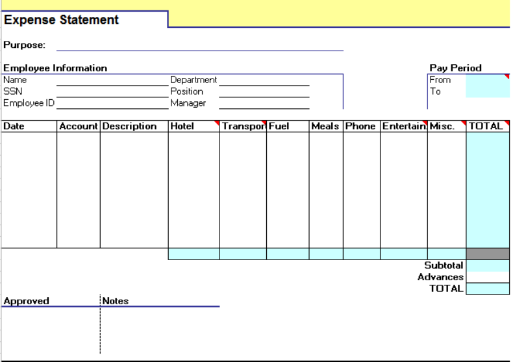Screen dimensions: 513x362
Task: Select the Subtotal label
Action: point(444,265)
